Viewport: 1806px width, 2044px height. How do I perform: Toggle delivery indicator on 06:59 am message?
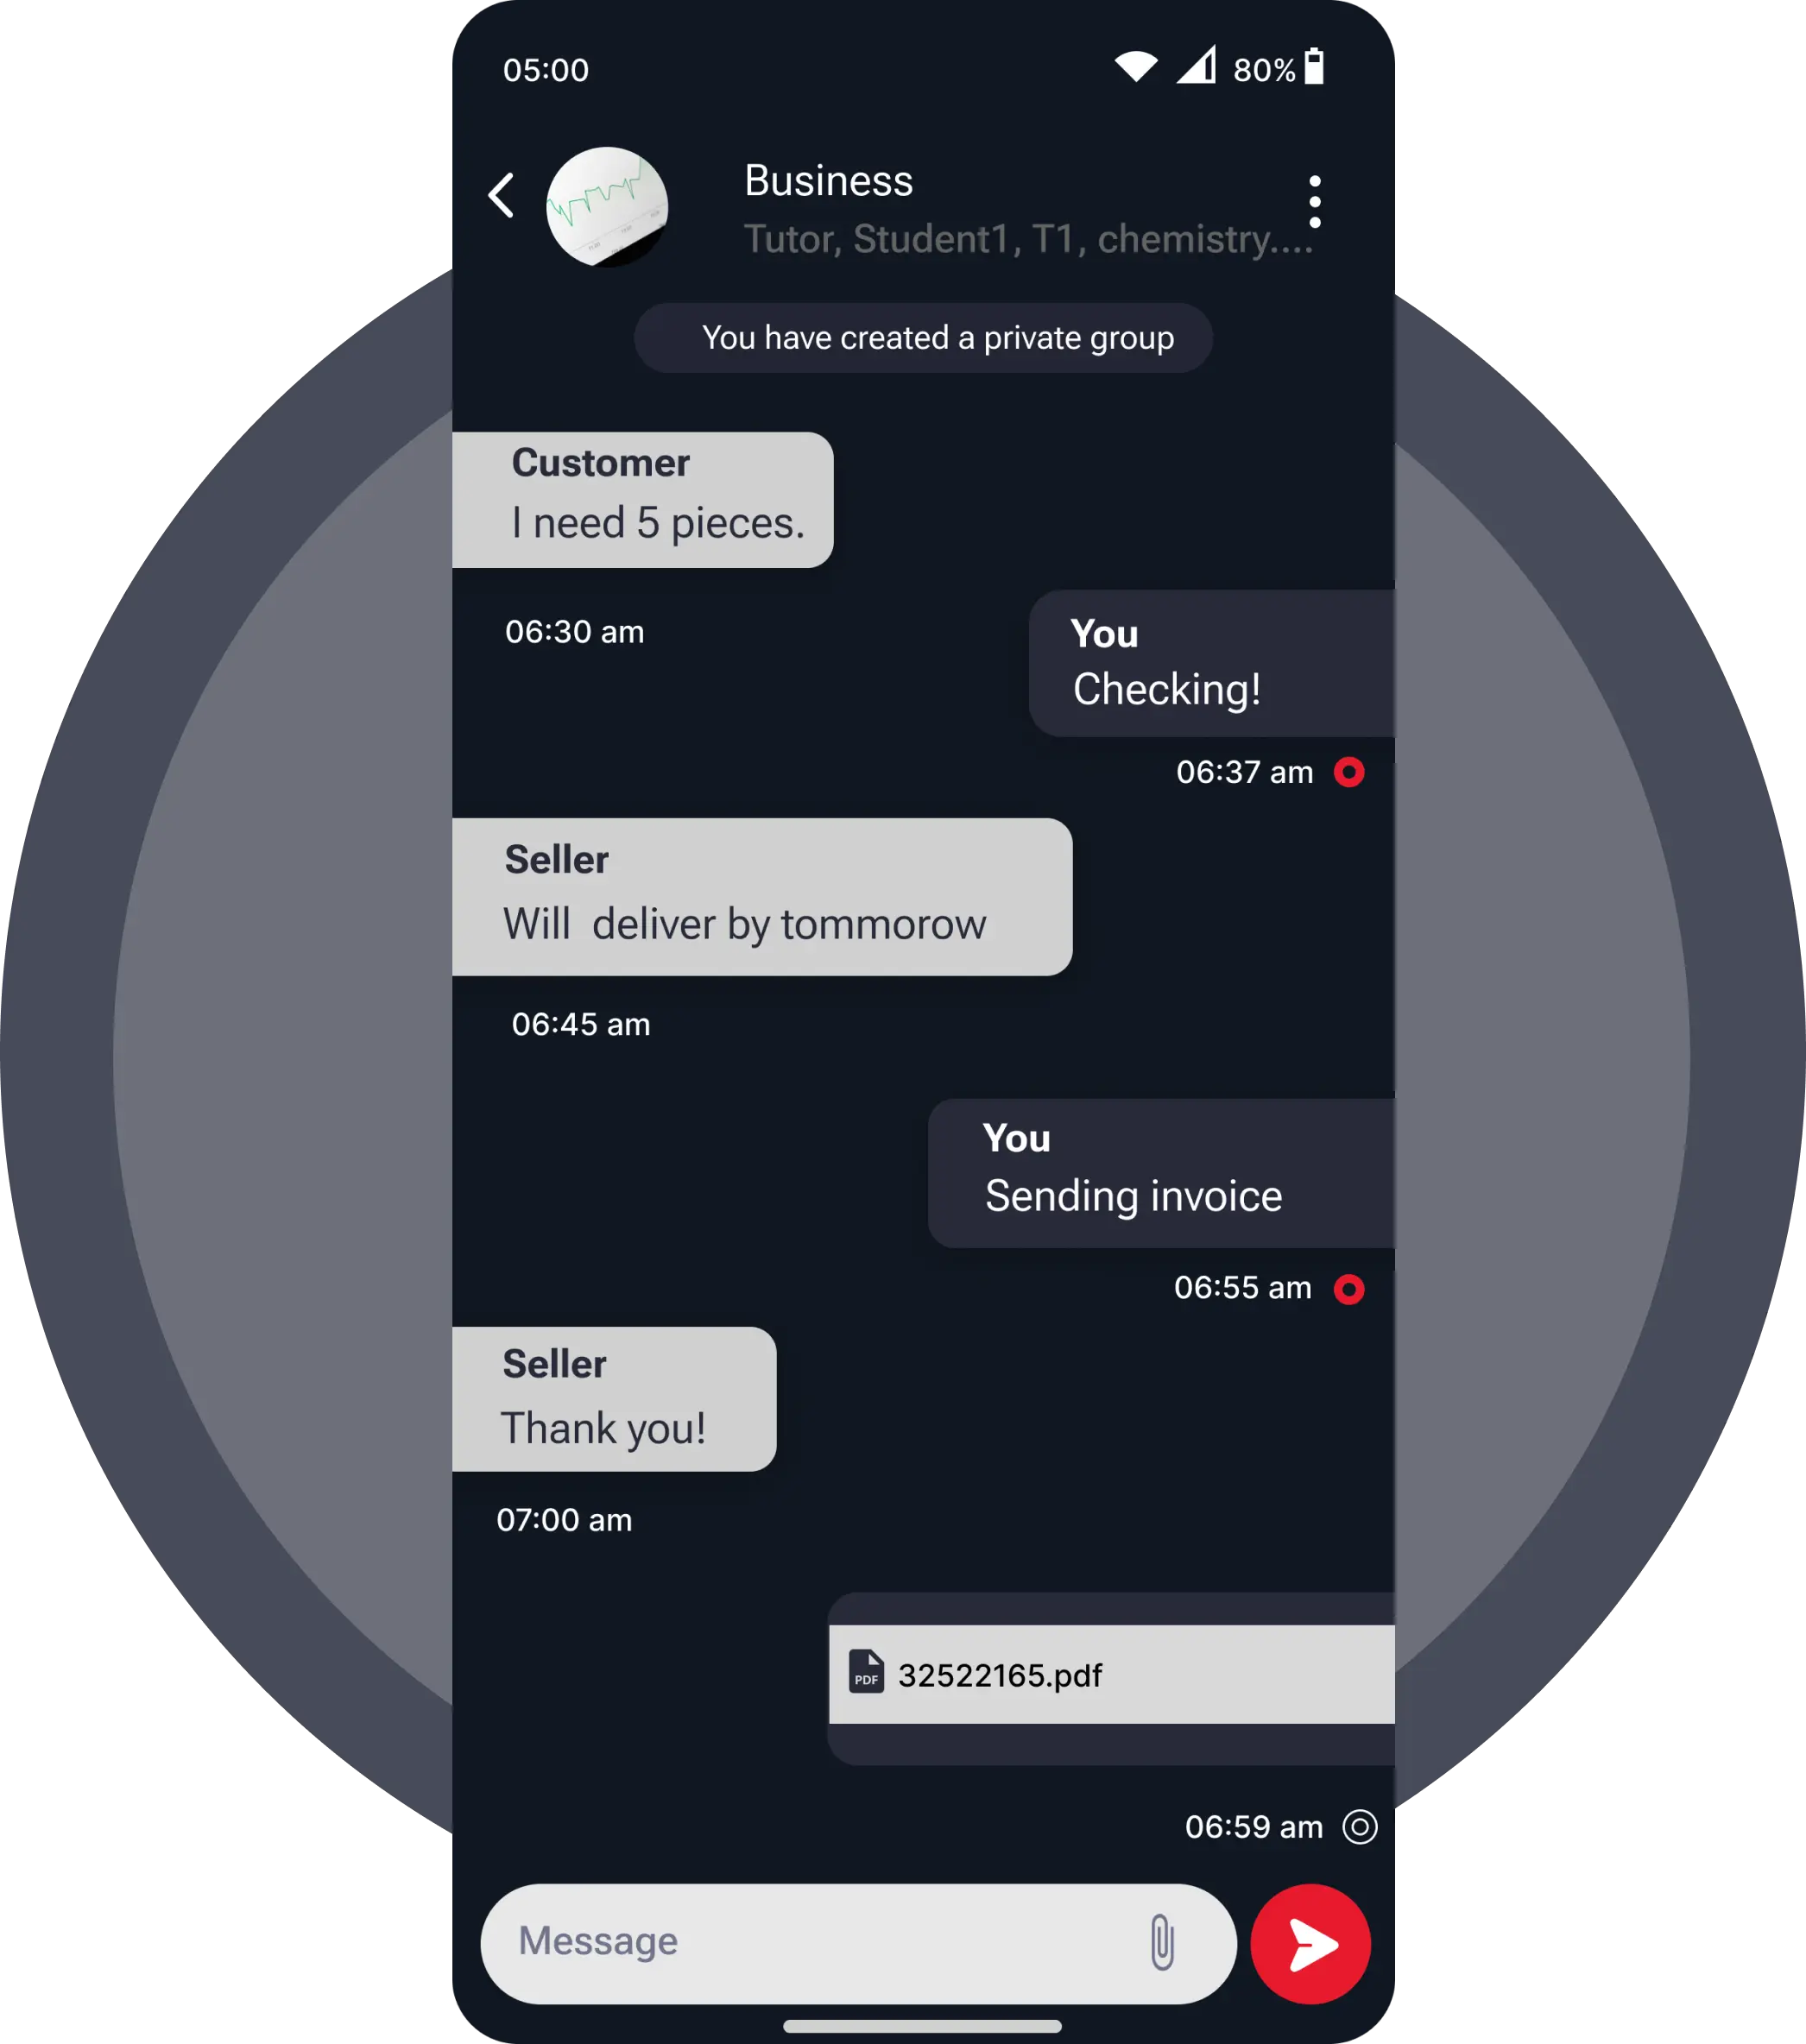[1356, 1826]
